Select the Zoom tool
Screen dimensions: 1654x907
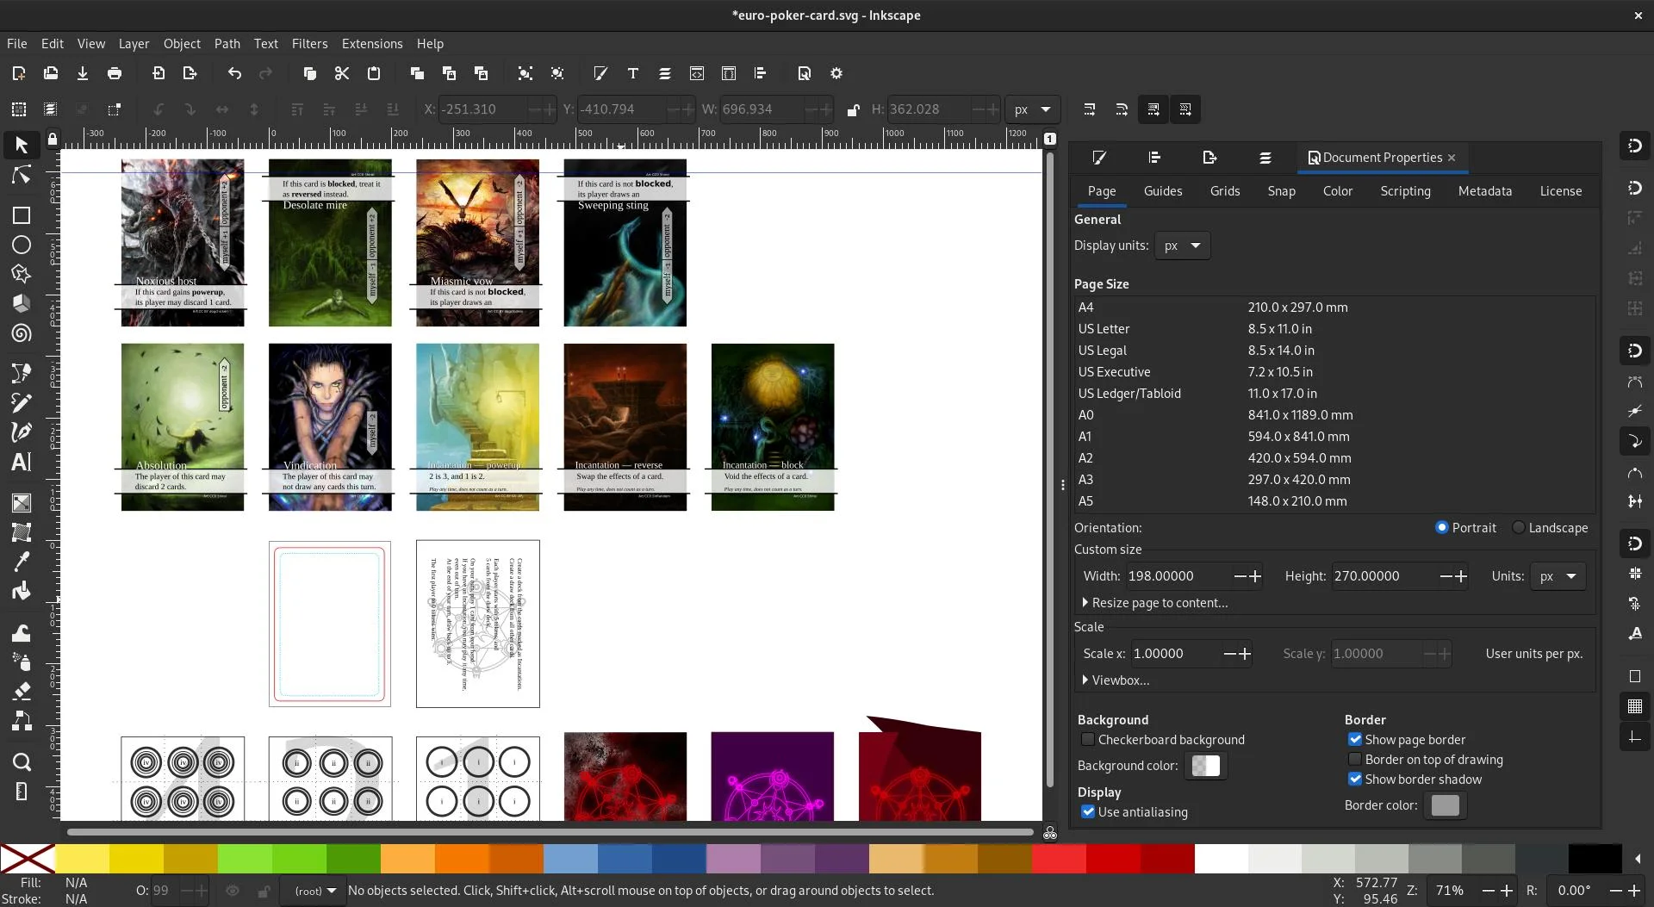click(22, 762)
